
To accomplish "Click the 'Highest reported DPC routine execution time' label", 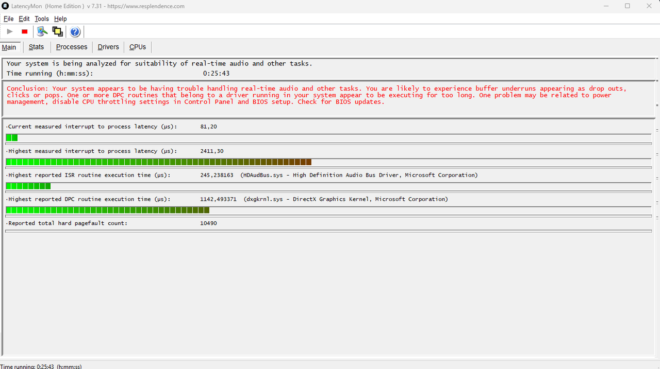I will click(x=89, y=199).
